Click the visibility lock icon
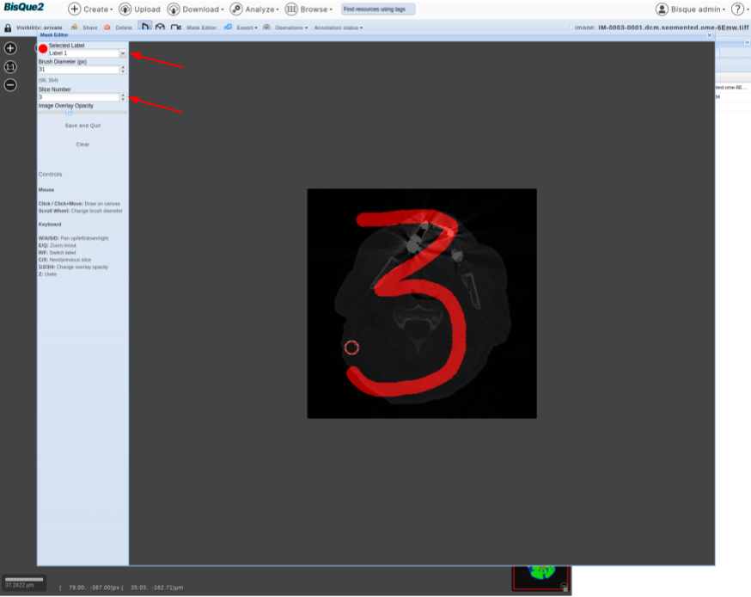 click(8, 28)
